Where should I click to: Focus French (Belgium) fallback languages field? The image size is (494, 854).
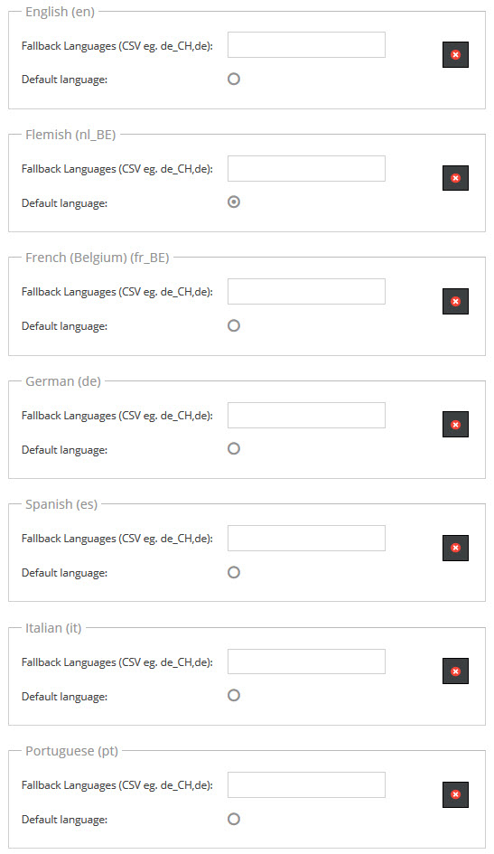(306, 291)
